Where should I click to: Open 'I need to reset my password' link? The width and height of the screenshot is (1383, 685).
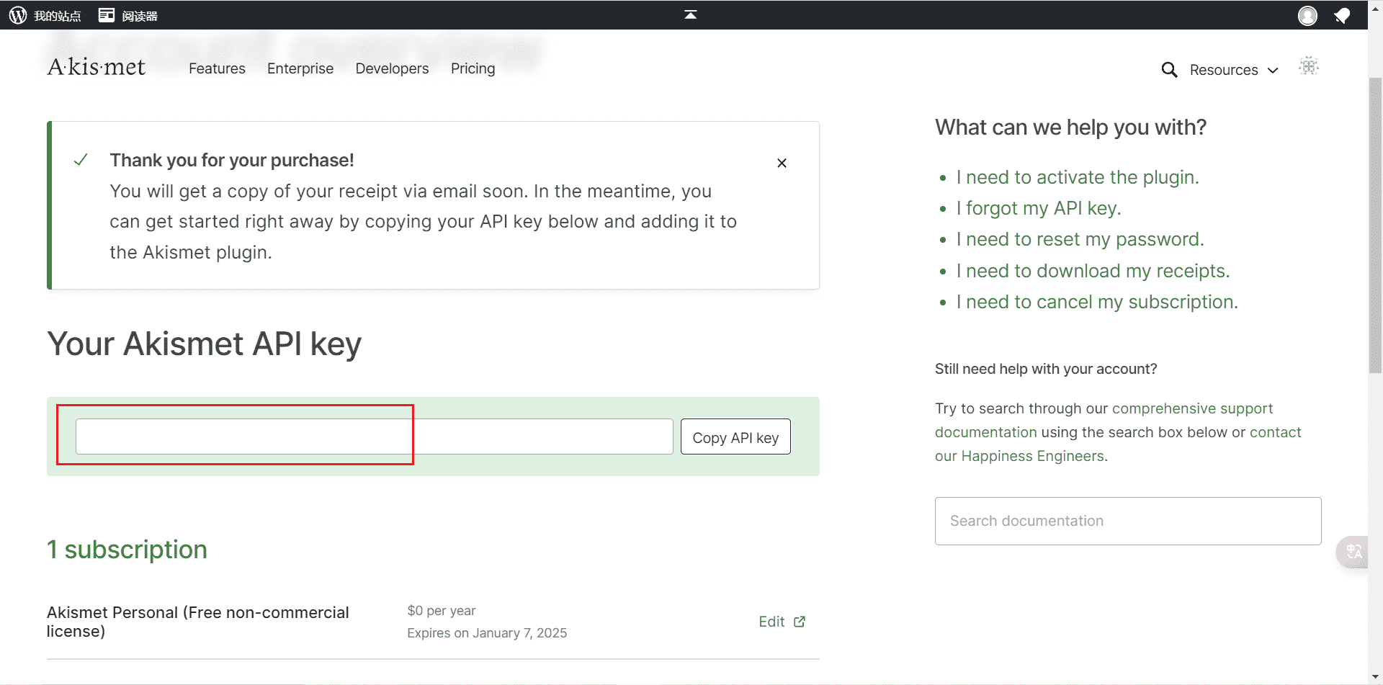pos(1080,239)
